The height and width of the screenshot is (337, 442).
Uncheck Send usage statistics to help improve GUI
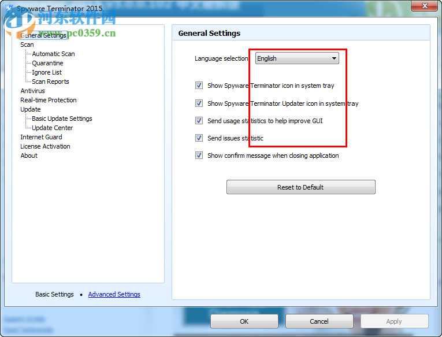[199, 121]
